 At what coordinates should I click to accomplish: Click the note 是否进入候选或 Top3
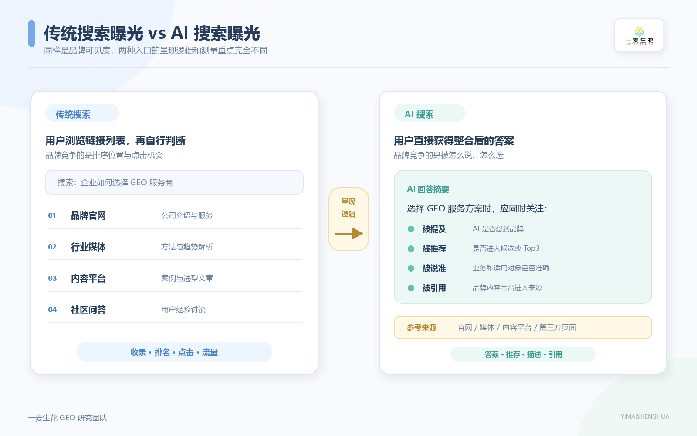506,249
